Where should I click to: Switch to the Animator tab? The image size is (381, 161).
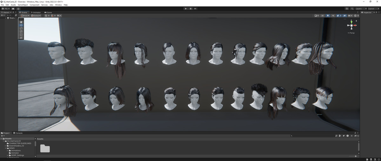(36, 12)
